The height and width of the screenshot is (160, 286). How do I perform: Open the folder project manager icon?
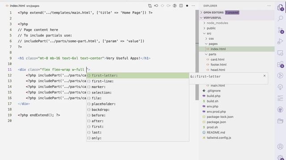pyautogui.click(x=280, y=121)
